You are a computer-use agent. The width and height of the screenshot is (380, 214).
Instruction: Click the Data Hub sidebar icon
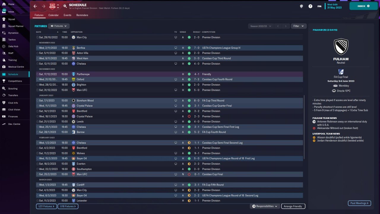[4, 46]
